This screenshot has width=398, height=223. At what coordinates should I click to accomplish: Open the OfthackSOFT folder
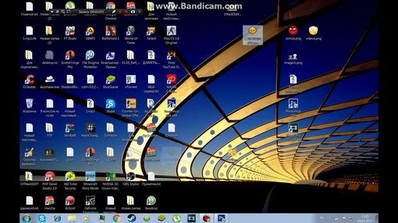coord(29,178)
